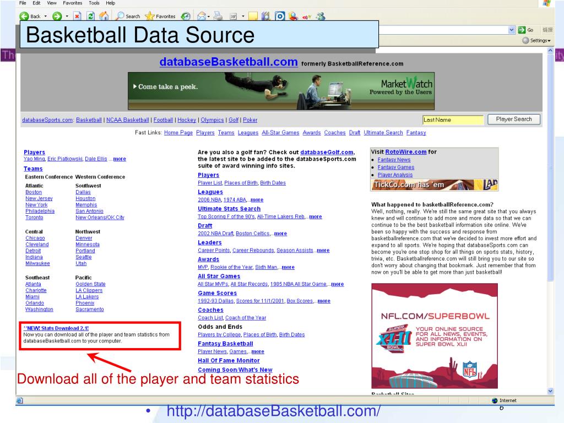This screenshot has height=423, width=564.
Task: Open the Favorites menu
Action: point(72,3)
